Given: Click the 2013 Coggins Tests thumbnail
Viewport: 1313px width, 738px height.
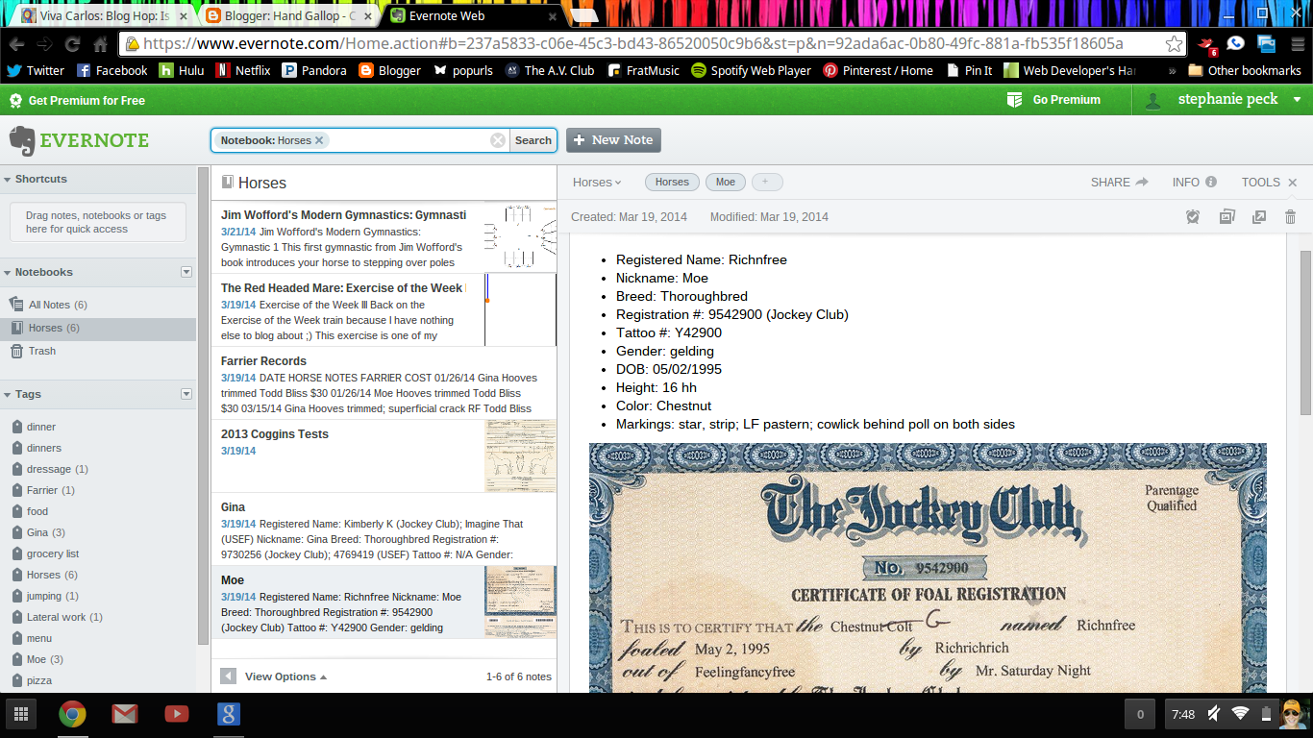Looking at the screenshot, I should [x=520, y=456].
